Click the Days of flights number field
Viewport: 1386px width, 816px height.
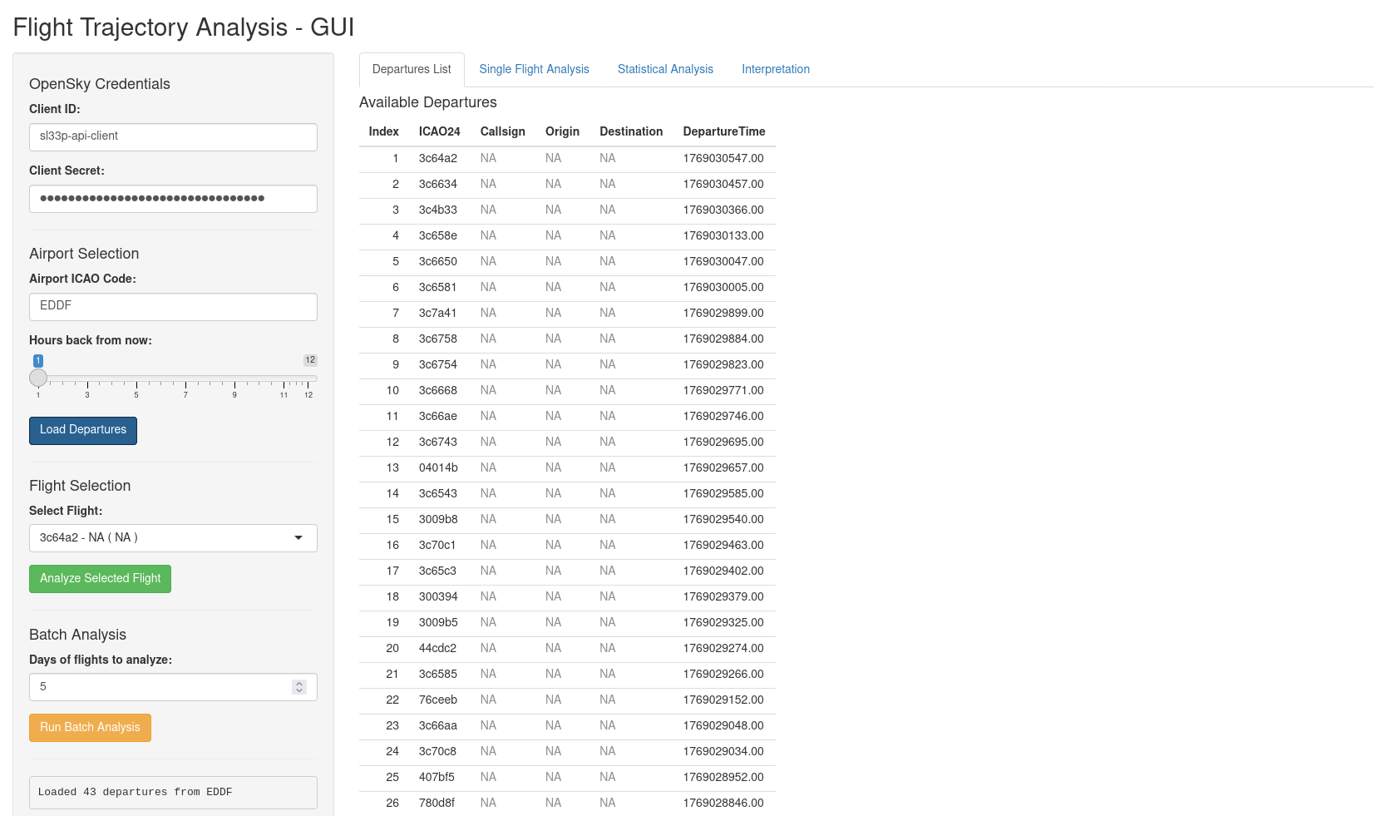[158, 687]
